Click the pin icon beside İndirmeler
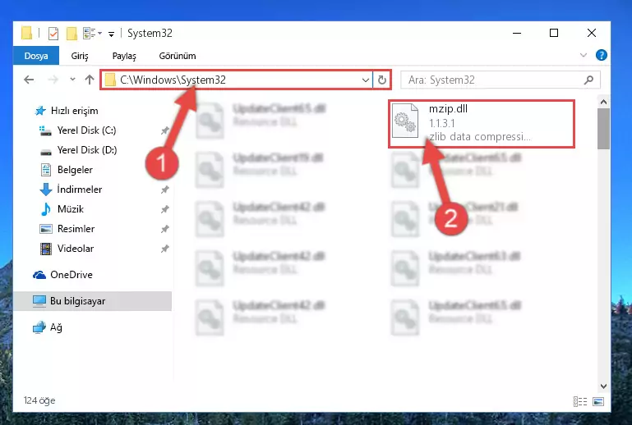 tap(164, 190)
